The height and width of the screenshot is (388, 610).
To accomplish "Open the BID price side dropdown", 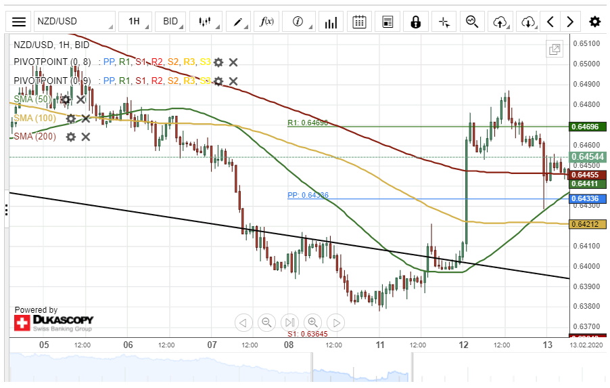I will click(x=170, y=22).
